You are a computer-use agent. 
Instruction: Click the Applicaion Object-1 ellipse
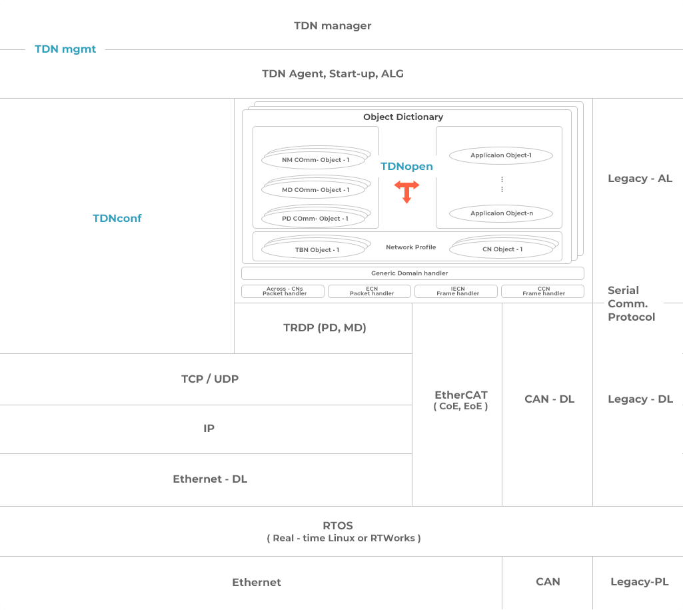click(501, 155)
